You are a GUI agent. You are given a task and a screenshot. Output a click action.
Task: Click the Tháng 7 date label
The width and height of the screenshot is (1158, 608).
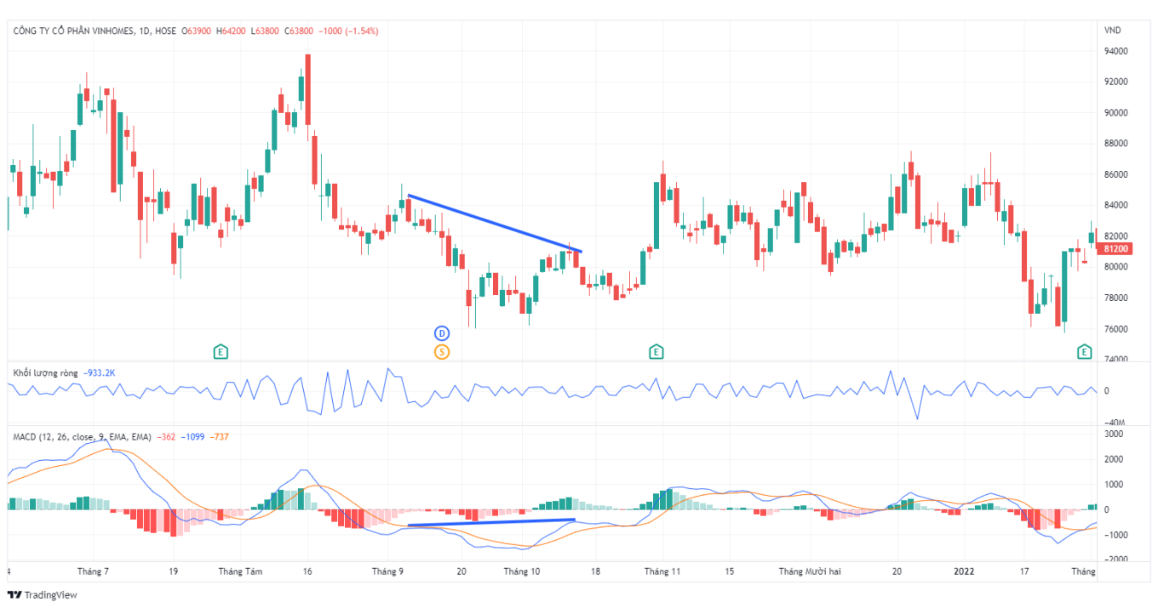pyautogui.click(x=94, y=571)
